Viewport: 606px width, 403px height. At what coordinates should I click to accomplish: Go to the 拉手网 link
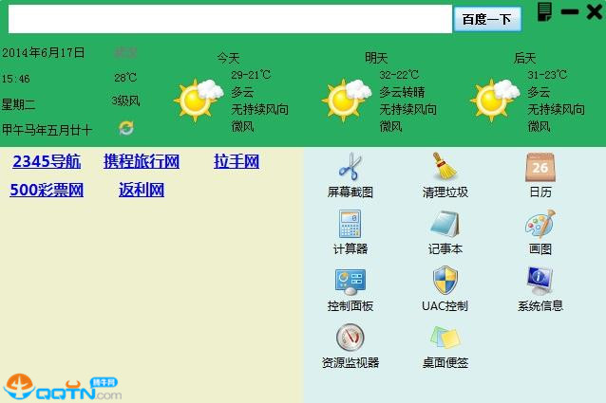(237, 162)
